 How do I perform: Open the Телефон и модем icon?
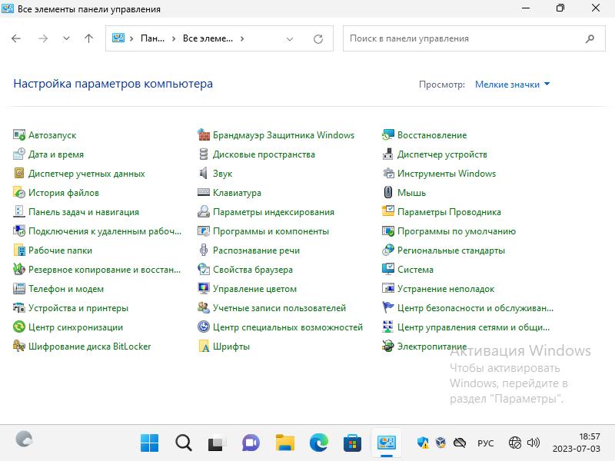pyautogui.click(x=18, y=289)
